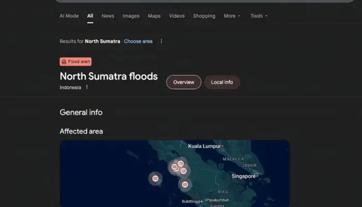Click the Bukittinggi label on map
Viewport: 362px width, 207px height.
pos(191,201)
